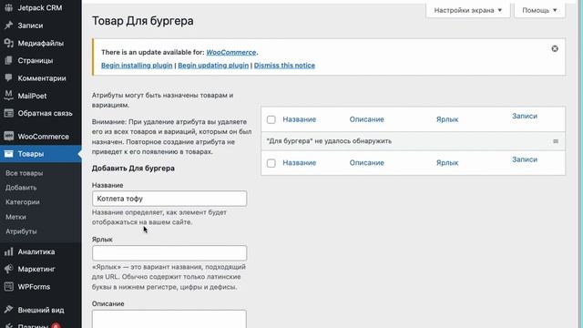Click the WPForms icon
Image resolution: width=583 pixels, height=328 pixels.
click(8, 286)
